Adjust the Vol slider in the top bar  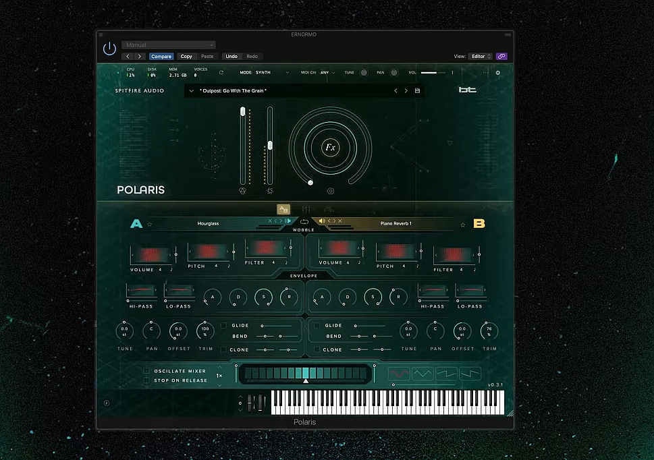pyautogui.click(x=433, y=72)
